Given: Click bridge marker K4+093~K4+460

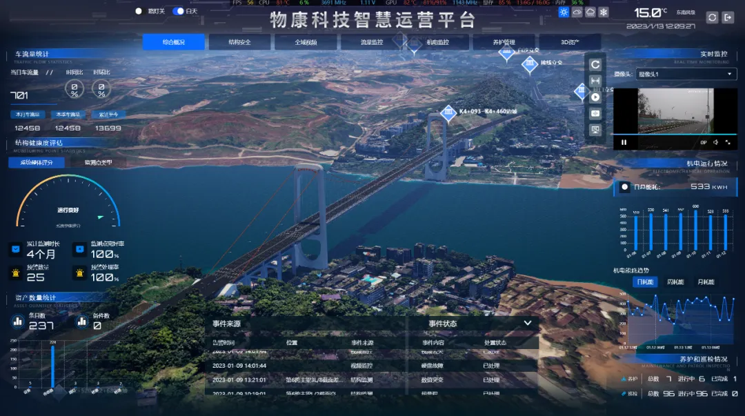Looking at the screenshot, I should [448, 112].
